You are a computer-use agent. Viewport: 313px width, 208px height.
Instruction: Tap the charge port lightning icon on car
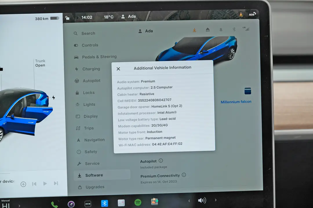tap(54, 98)
